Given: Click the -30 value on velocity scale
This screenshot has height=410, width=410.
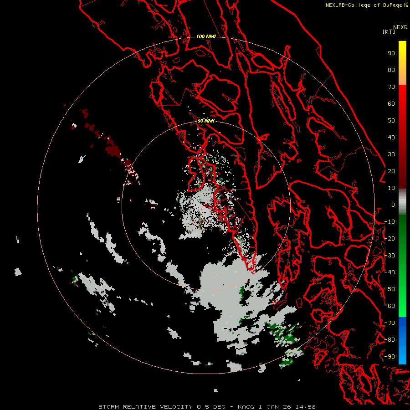Looking at the screenshot, I should click(x=389, y=256).
